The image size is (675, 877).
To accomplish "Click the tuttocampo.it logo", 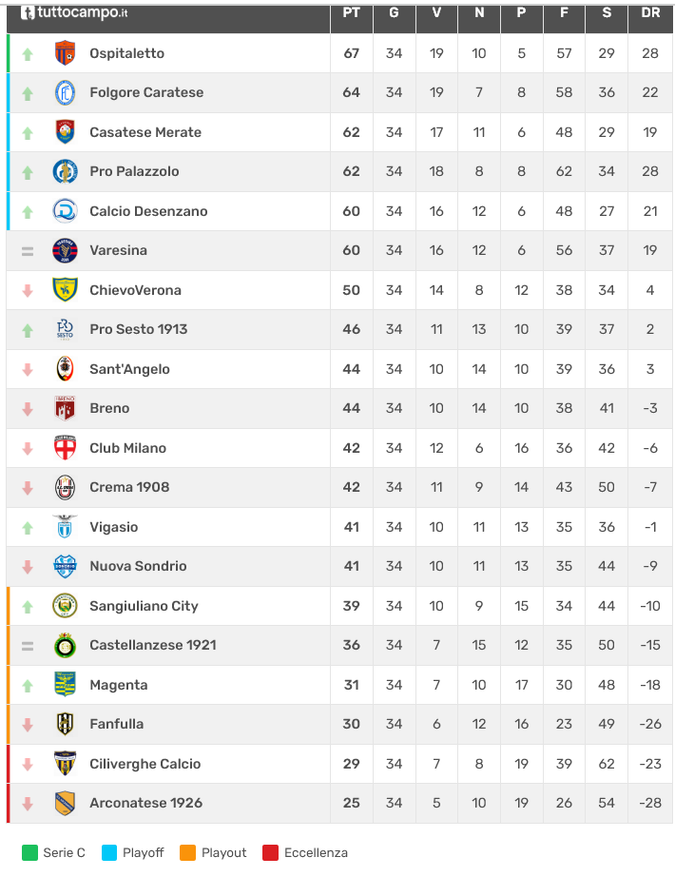I will pyautogui.click(x=74, y=13).
